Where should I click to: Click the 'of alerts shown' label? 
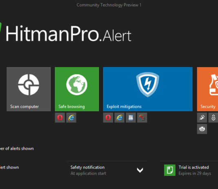click(20, 148)
